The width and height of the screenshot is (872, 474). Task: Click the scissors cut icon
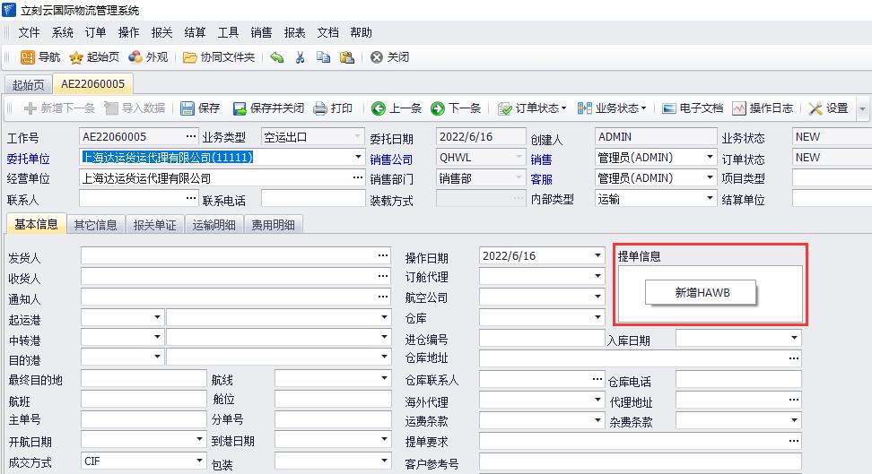pyautogui.click(x=301, y=57)
